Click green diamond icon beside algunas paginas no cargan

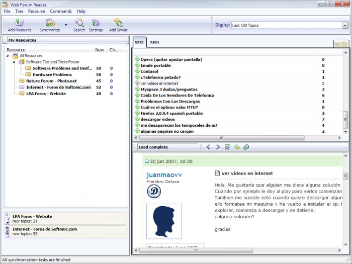tap(137, 131)
